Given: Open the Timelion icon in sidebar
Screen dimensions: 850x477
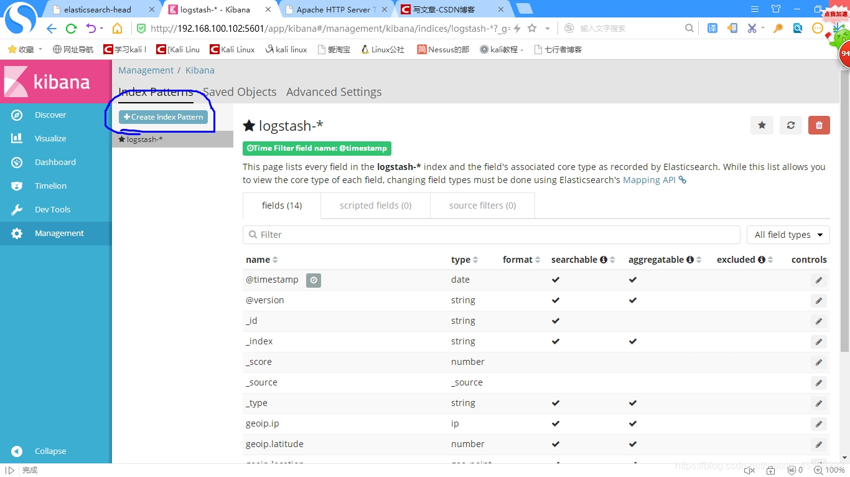Looking at the screenshot, I should click(17, 186).
